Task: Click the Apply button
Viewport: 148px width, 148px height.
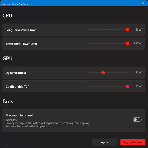Action: click(x=105, y=142)
